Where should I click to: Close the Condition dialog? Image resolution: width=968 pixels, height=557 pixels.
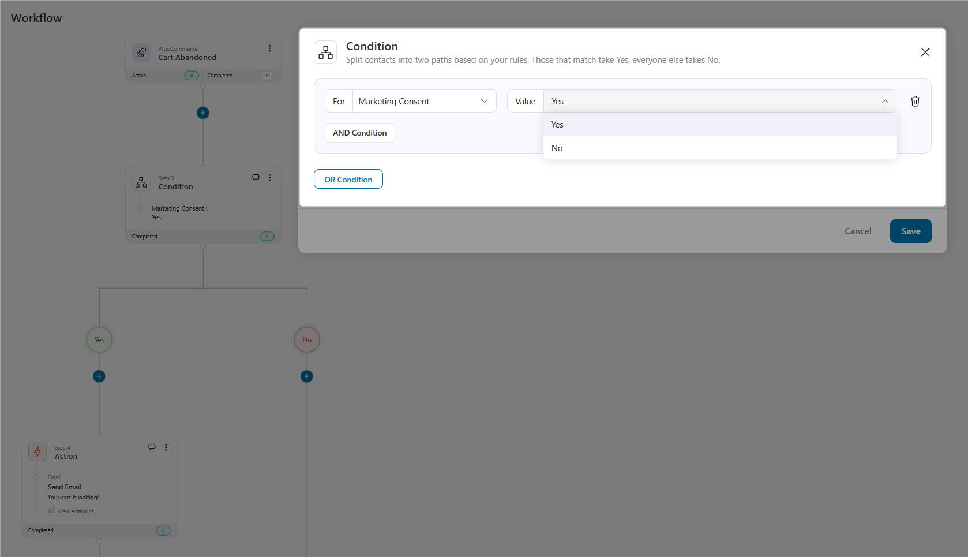coord(925,52)
